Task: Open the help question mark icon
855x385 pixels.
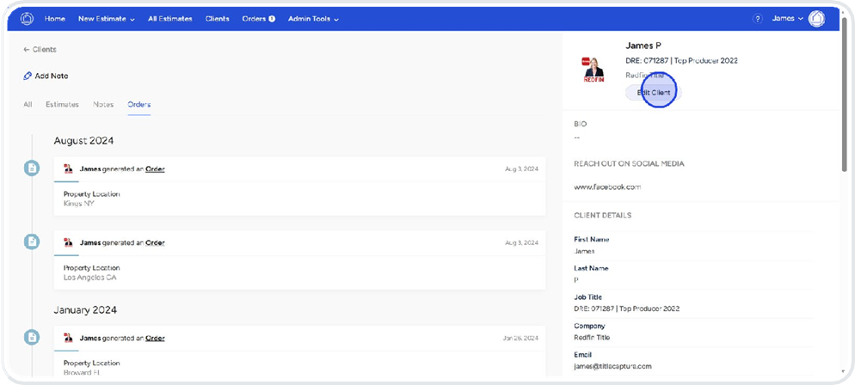Action: [758, 19]
